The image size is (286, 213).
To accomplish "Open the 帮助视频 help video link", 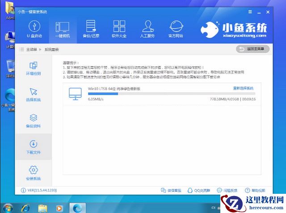I will pyautogui.click(x=255, y=190).
